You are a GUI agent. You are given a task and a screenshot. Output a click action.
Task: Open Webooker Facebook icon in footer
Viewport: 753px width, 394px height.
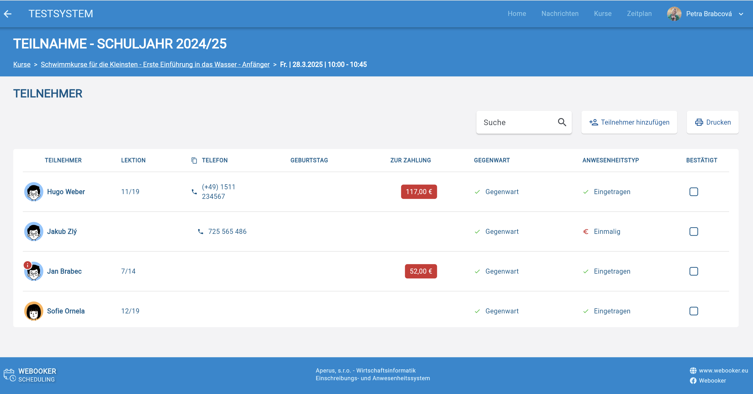(x=693, y=380)
